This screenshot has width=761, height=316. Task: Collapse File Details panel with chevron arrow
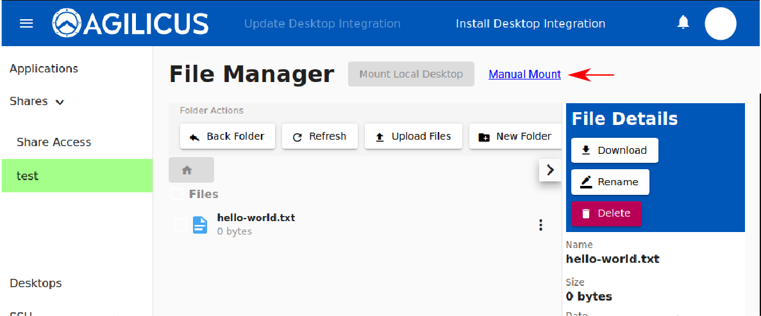(550, 170)
